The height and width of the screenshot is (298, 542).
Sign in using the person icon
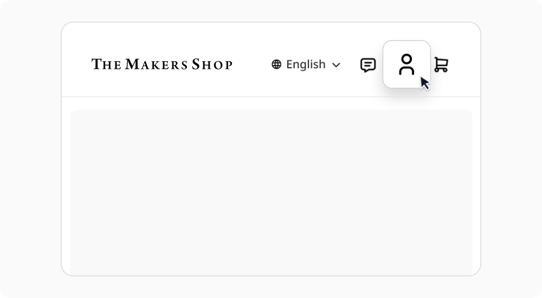(406, 64)
